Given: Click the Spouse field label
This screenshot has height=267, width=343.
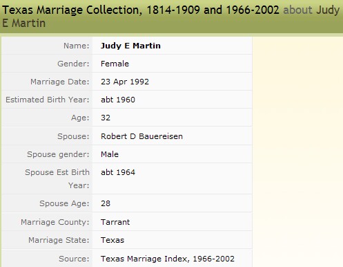Looking at the screenshot, I should tap(73, 136).
